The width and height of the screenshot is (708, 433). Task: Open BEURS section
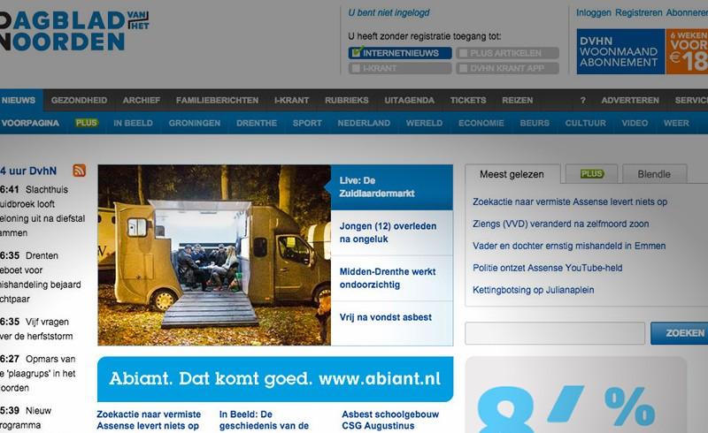point(535,123)
